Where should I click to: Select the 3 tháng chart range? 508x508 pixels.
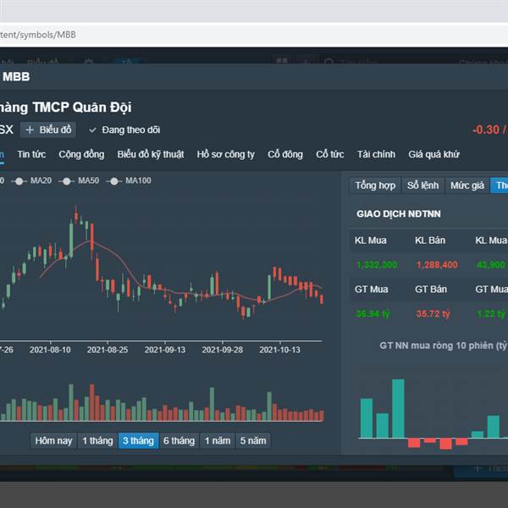tap(138, 440)
